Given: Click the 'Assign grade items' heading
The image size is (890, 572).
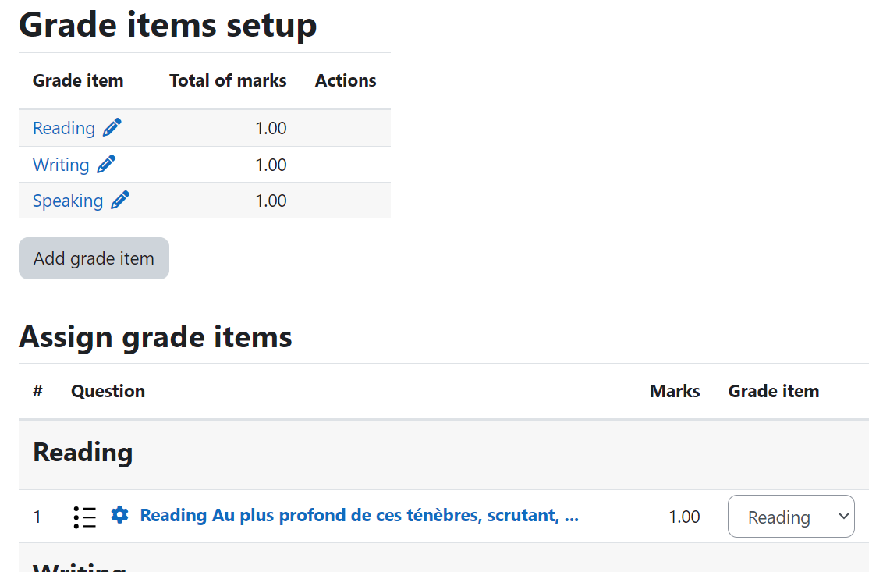Looking at the screenshot, I should tap(155, 337).
